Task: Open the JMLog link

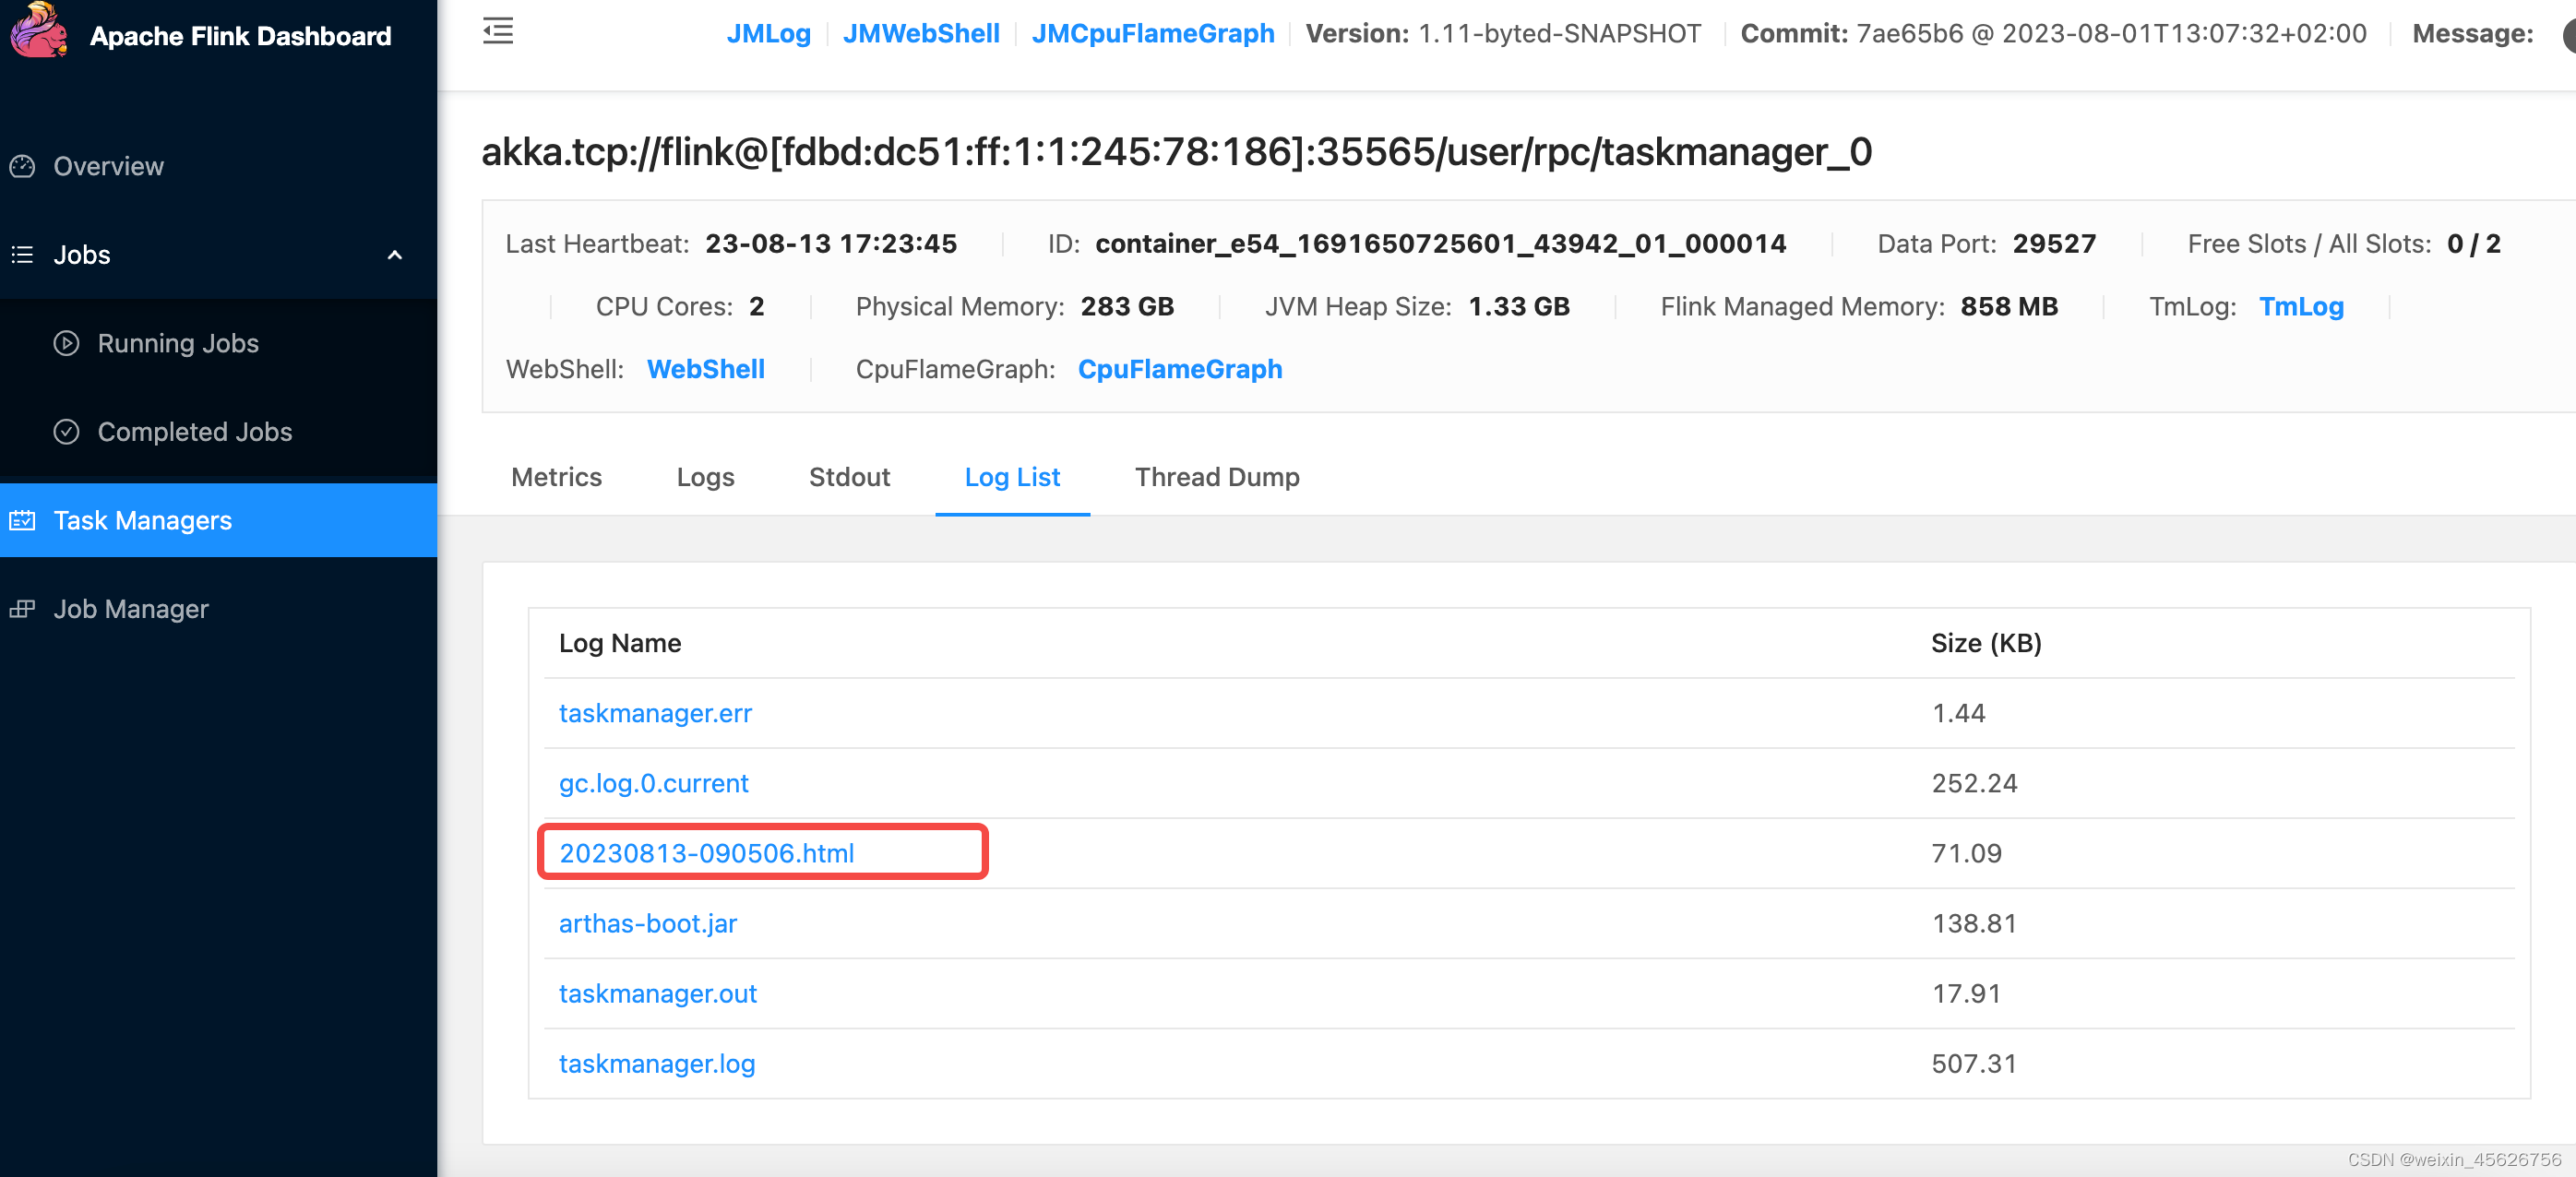Action: [x=768, y=33]
